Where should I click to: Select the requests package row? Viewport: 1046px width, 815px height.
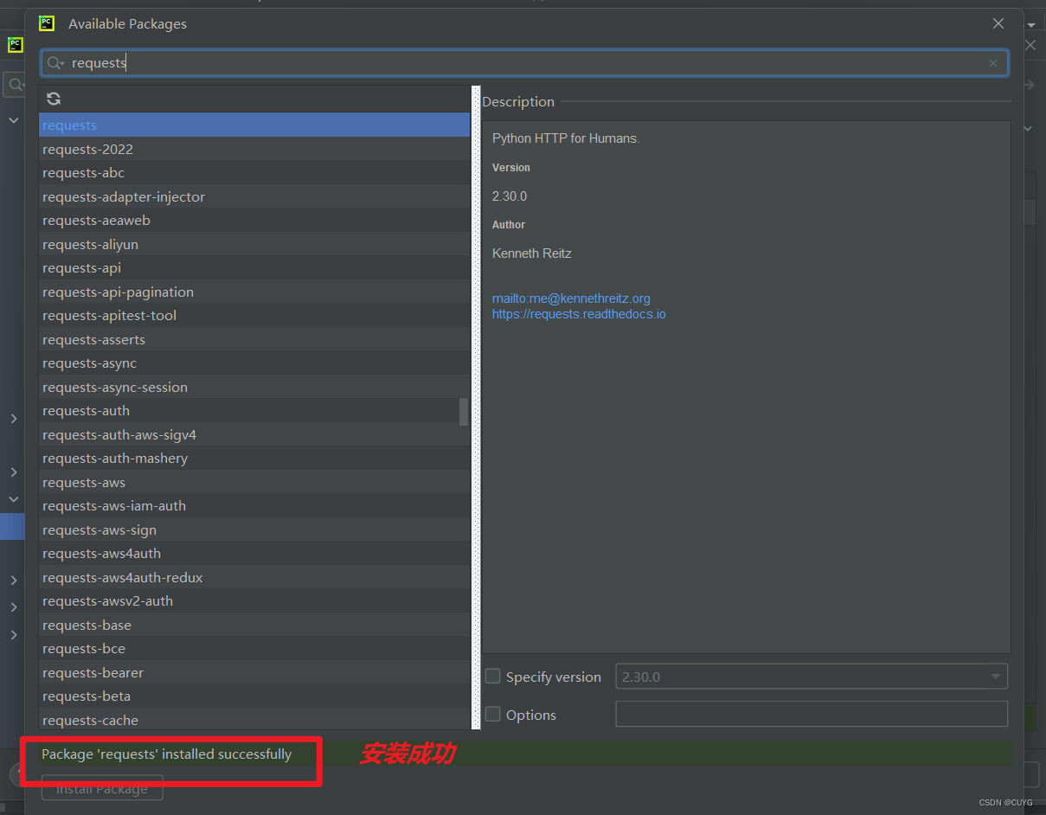[x=254, y=125]
